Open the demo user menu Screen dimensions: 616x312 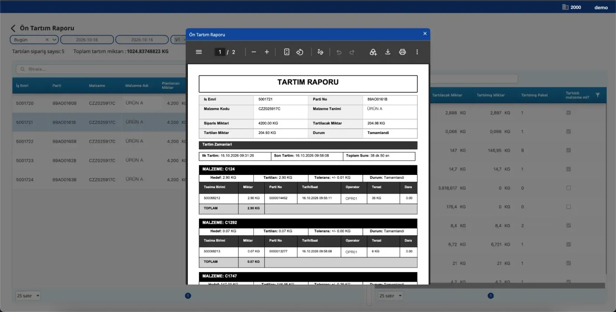tap(601, 7)
